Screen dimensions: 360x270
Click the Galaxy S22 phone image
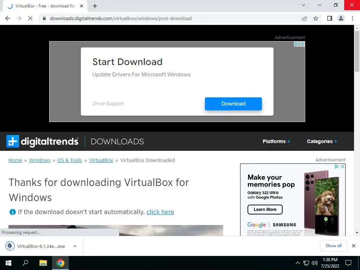322,203
